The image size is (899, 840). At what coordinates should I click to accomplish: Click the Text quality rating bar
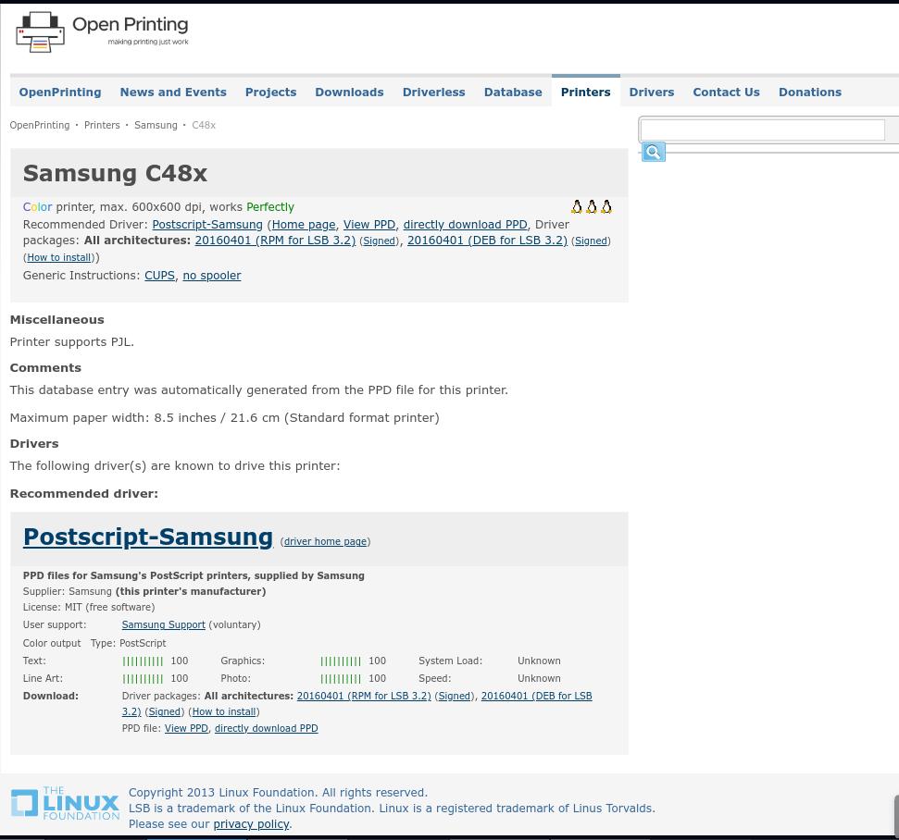(143, 661)
